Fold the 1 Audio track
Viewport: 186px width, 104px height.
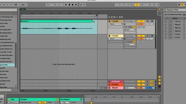109,21
